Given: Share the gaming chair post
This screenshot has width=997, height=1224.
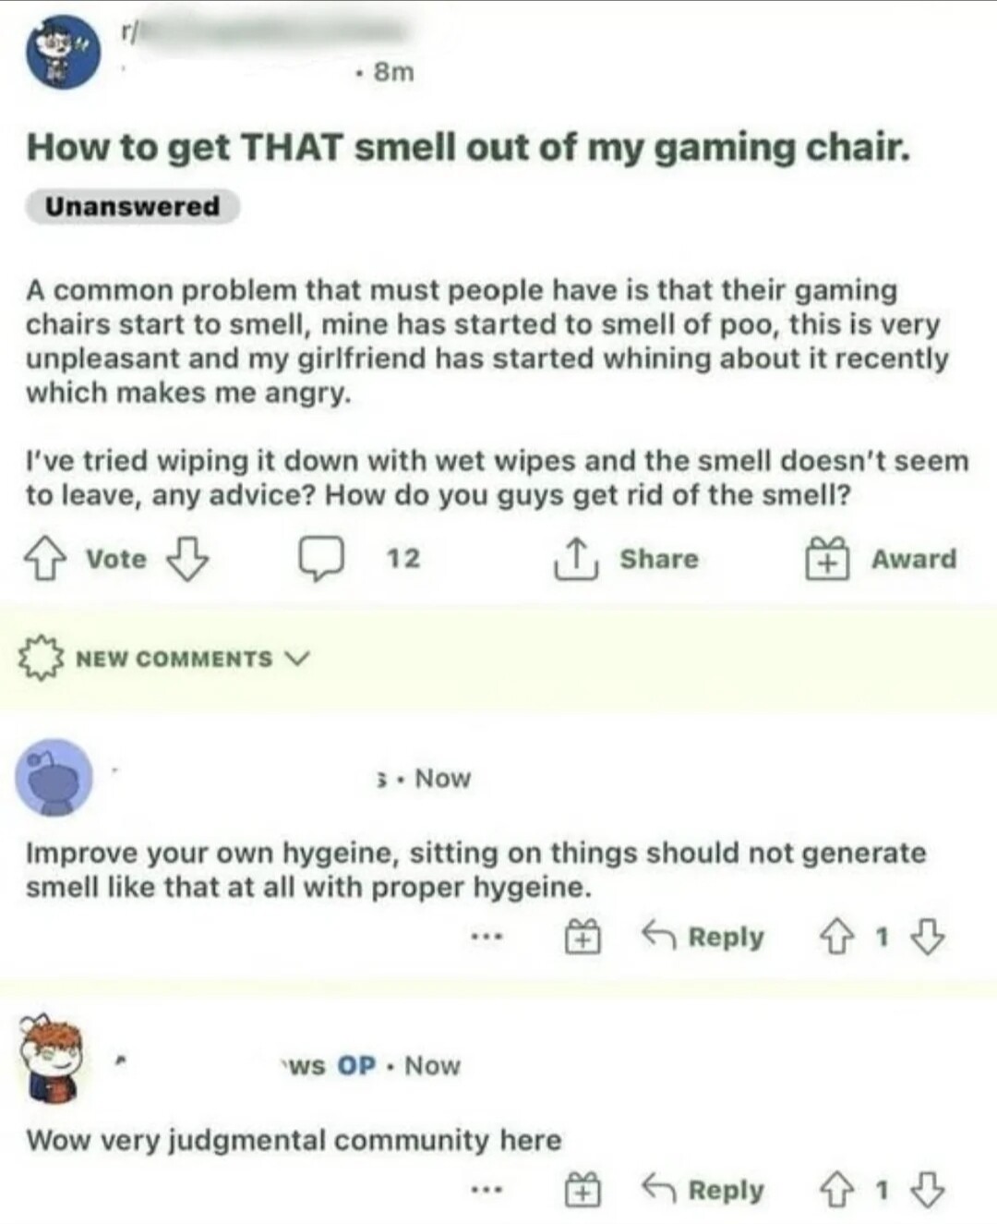Looking at the screenshot, I should tap(626, 559).
